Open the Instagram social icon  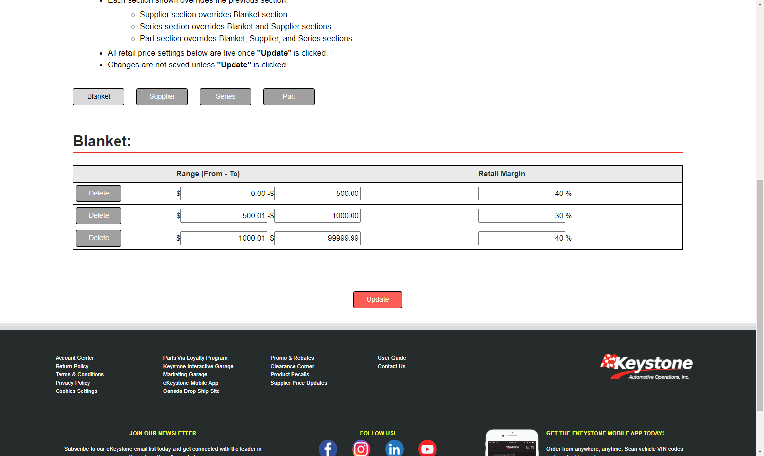[361, 448]
